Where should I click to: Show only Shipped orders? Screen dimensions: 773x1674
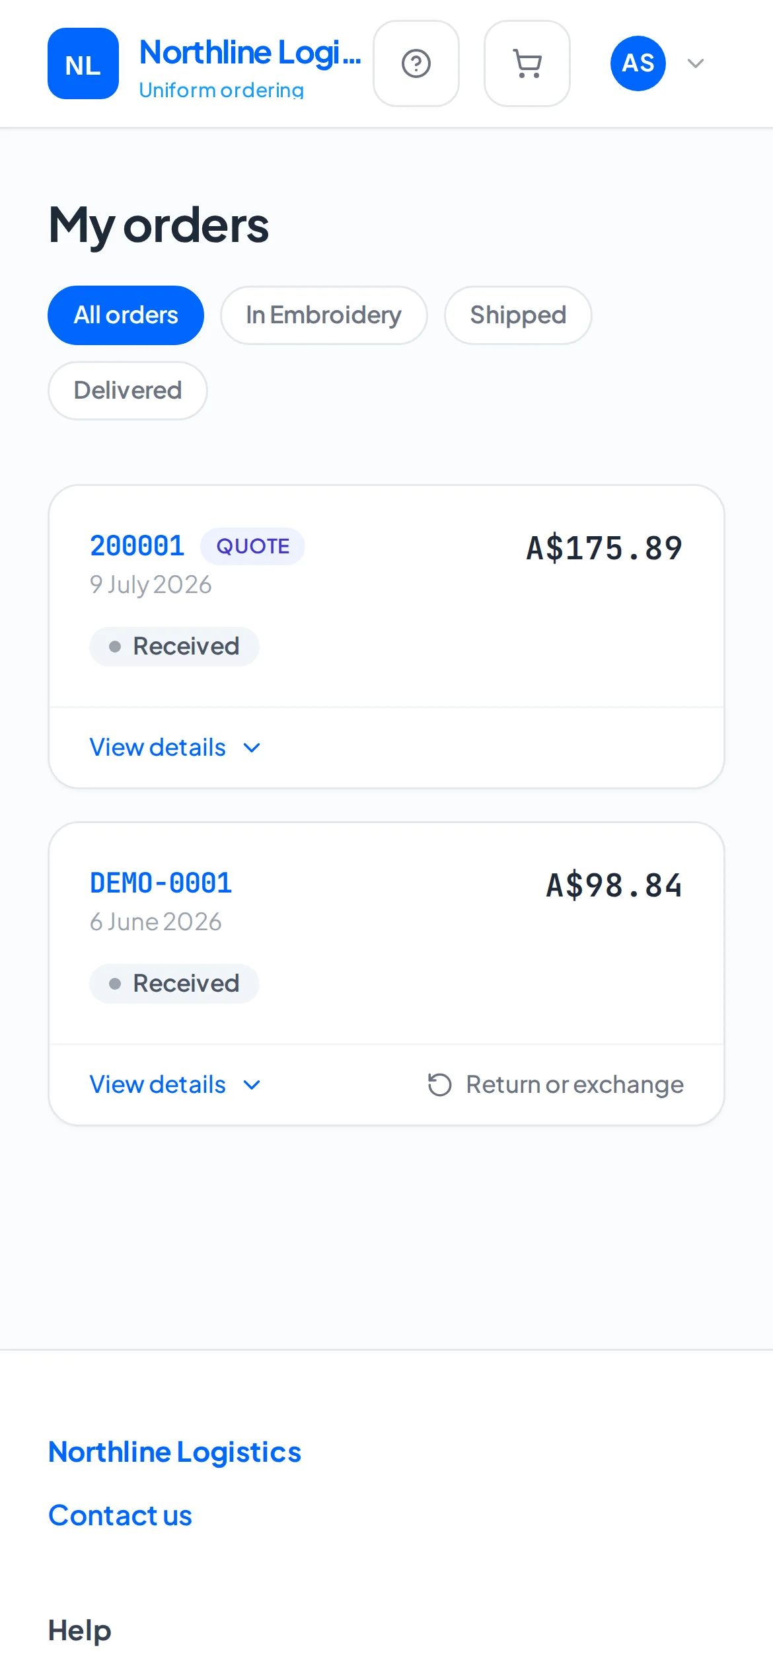pyautogui.click(x=518, y=315)
